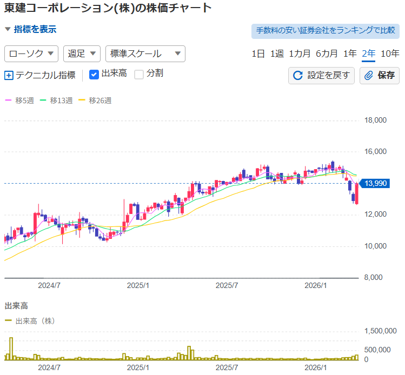
Task: Select the 1日 time range
Action: click(x=258, y=53)
